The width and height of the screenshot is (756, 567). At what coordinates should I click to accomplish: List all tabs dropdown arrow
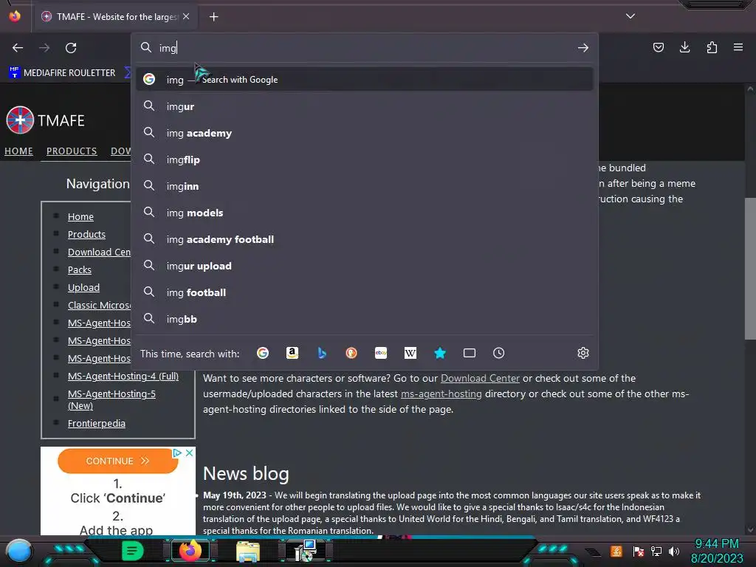coord(630,16)
